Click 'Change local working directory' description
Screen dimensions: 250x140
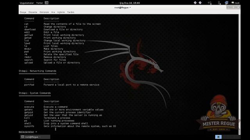64,40
